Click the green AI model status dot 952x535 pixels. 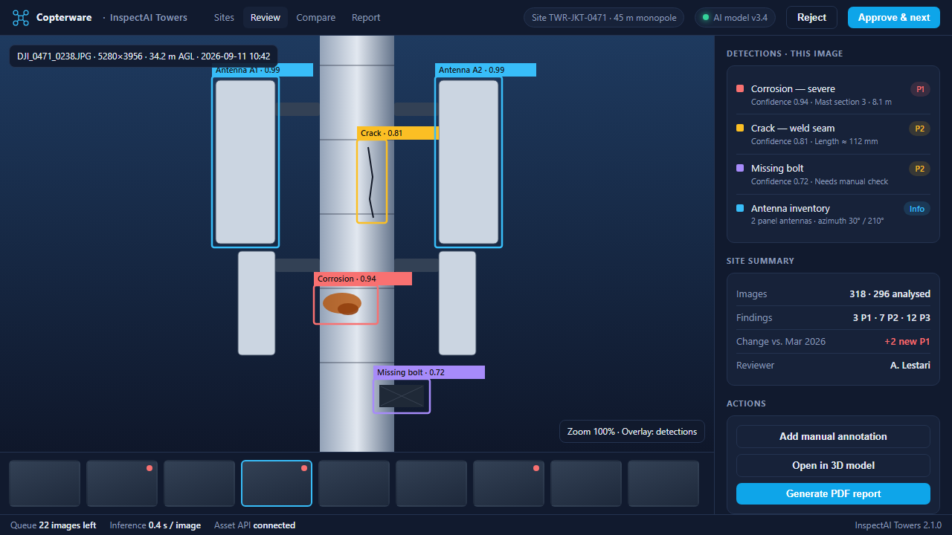pos(706,18)
